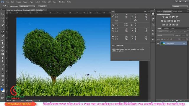Screen dimensions: 189x106
Task: Toggle type layer filter in Layers panel
Action: pyautogui.click(x=178, y=32)
